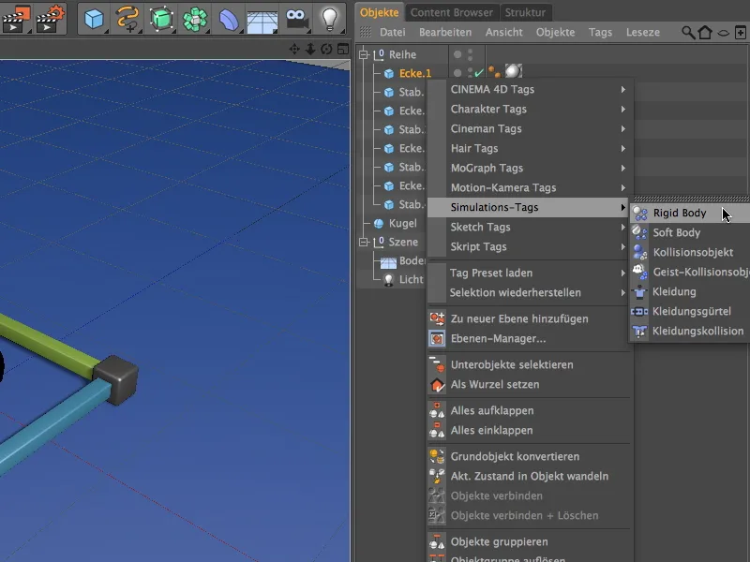Collapse the Szene null object tree
The image size is (750, 562).
(x=364, y=243)
